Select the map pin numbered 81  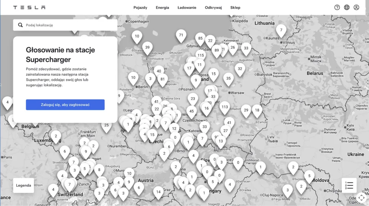163,80
